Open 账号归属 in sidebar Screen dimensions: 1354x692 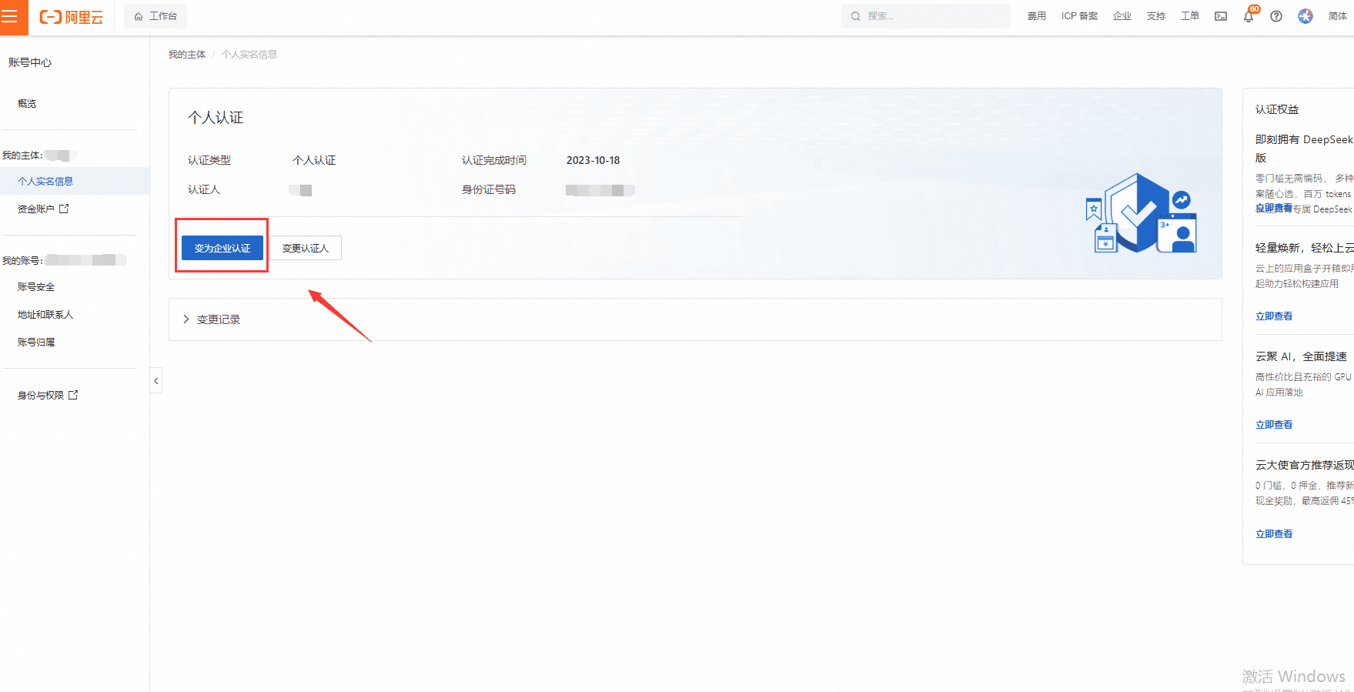36,343
